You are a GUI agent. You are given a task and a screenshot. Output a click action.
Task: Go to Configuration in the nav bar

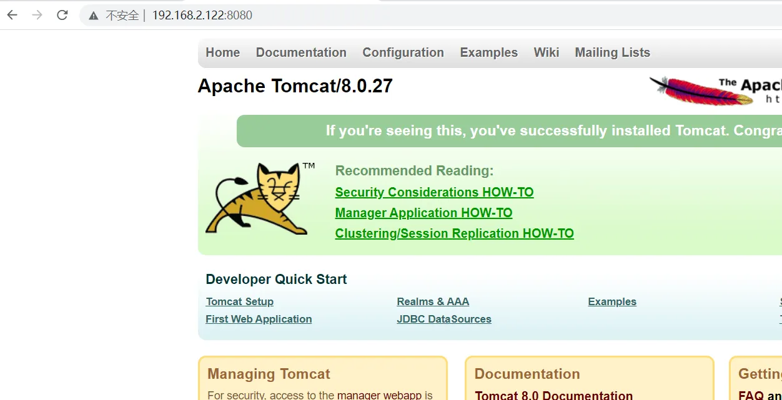tap(403, 52)
